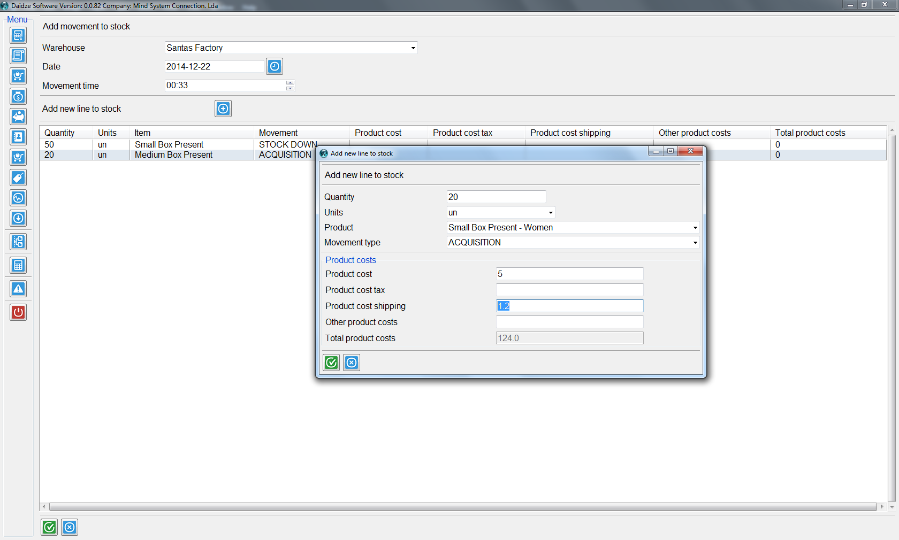Image resolution: width=899 pixels, height=540 pixels.
Task: Click the red power icon in sidebar
Action: point(18,312)
